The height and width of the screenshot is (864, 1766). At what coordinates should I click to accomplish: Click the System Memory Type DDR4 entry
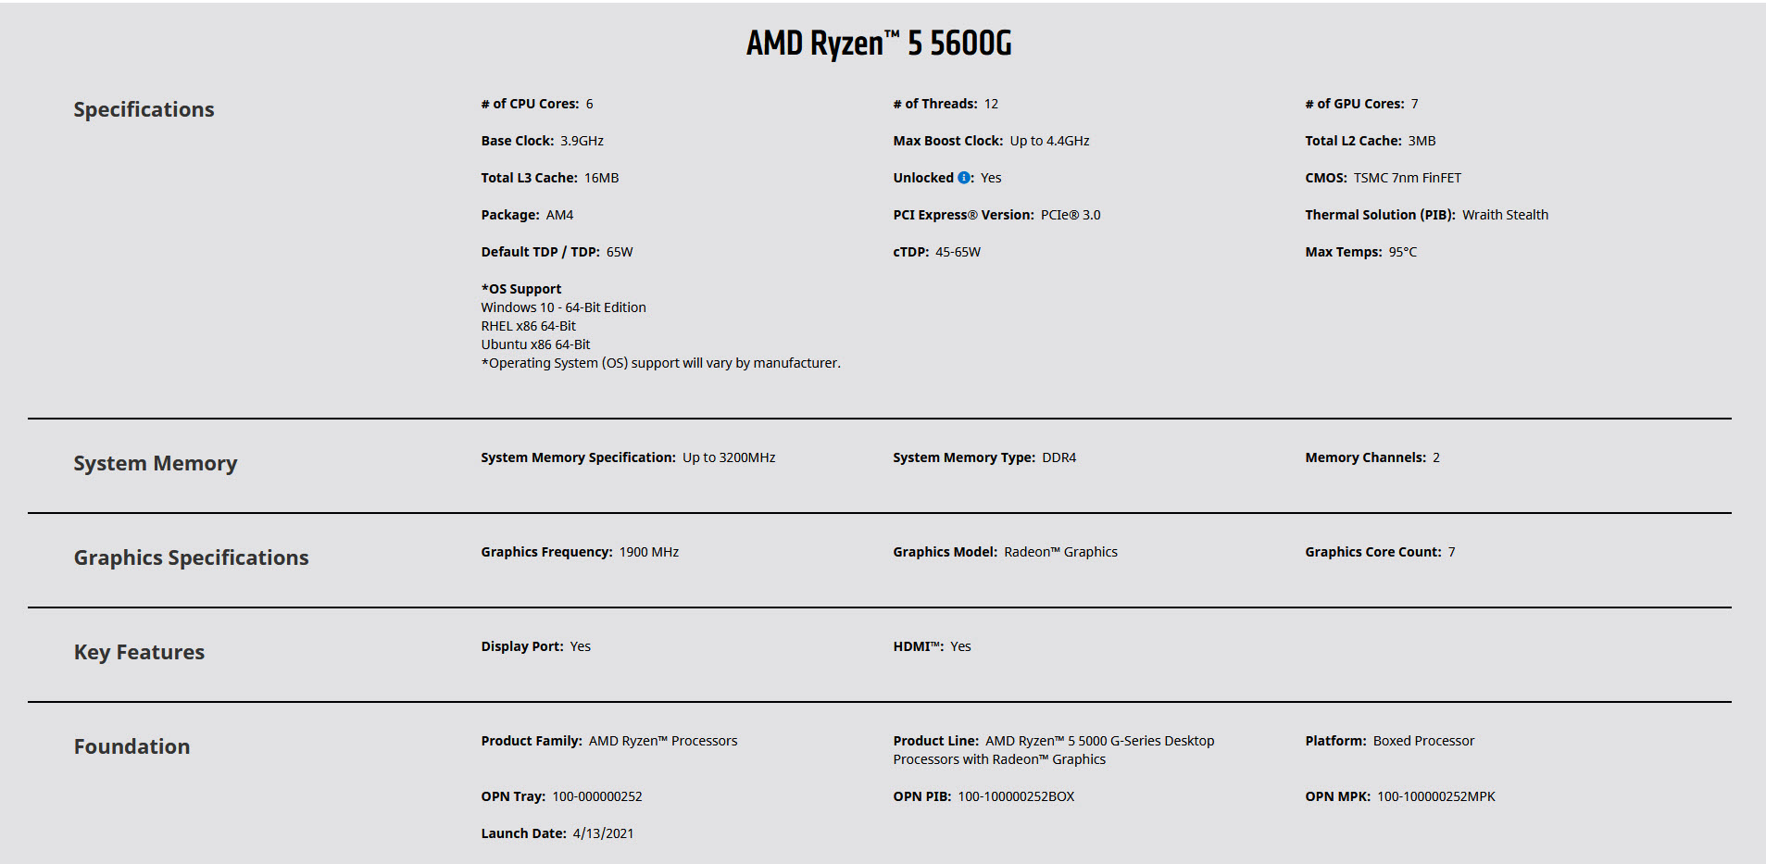[x=984, y=457]
